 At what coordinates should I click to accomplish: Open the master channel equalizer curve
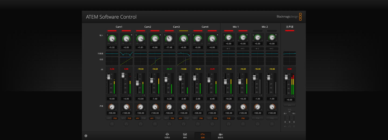[289, 54]
